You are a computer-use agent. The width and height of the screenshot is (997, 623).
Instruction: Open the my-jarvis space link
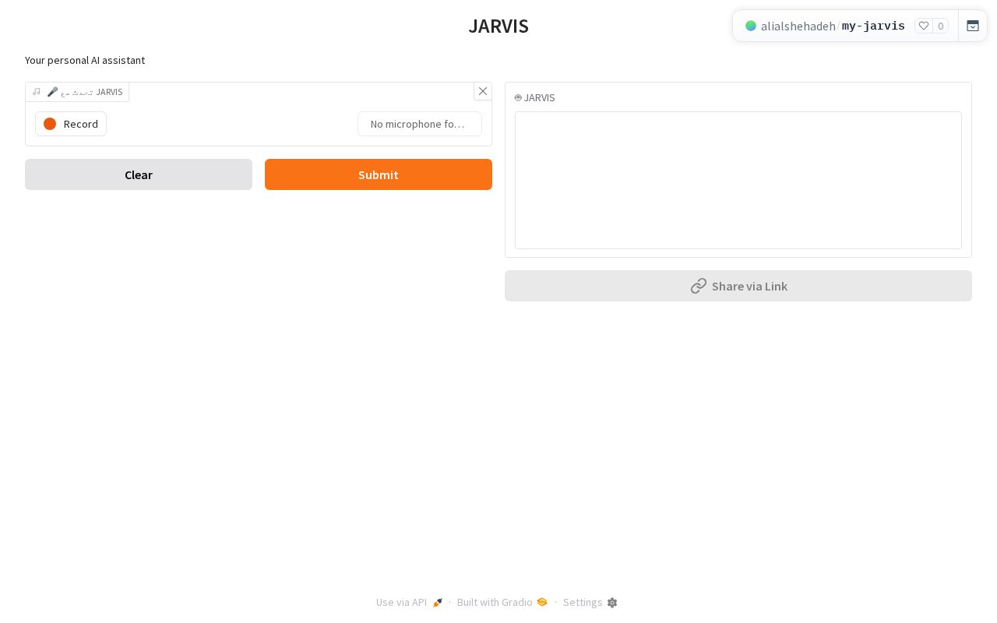click(873, 26)
